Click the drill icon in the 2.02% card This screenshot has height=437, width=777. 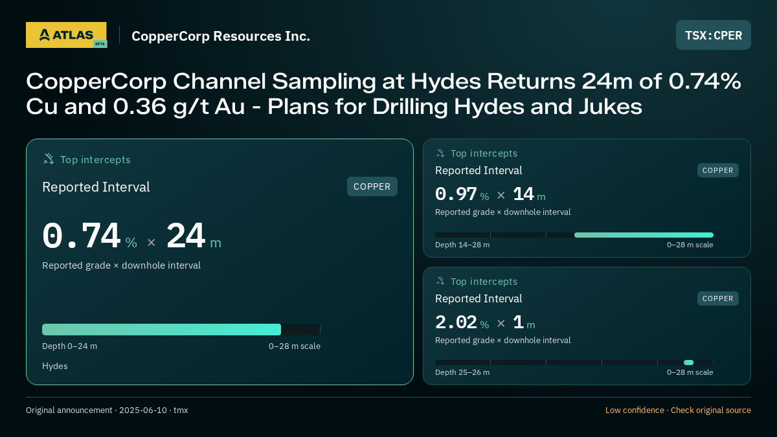pyautogui.click(x=440, y=281)
